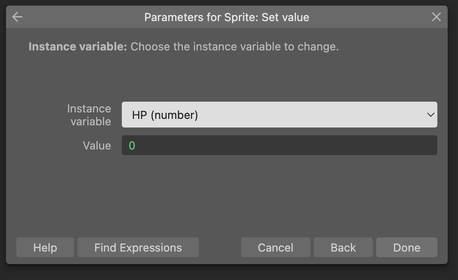
Task: Click the Instance variable field label
Action: click(89, 115)
